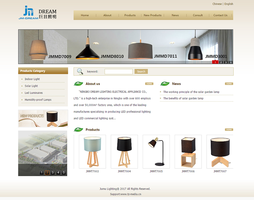Select banner slide 3 indicator

pos(226,62)
